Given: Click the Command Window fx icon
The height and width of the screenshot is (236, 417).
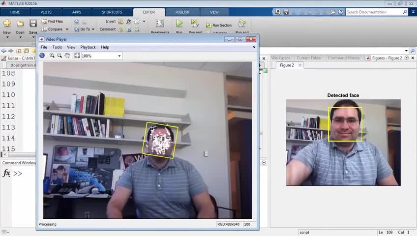Looking at the screenshot, I should (6, 173).
